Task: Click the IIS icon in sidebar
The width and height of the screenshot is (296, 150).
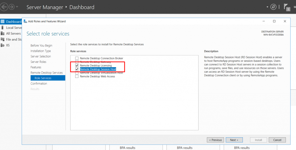Action: coord(2,45)
